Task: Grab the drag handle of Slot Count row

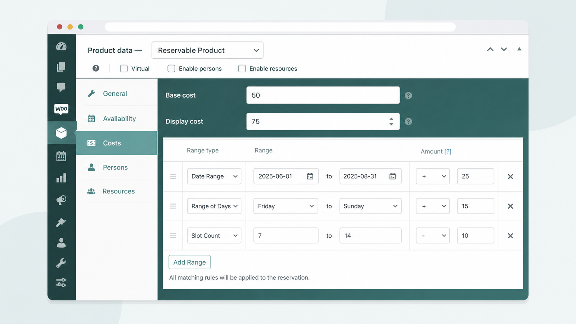Action: pos(173,236)
